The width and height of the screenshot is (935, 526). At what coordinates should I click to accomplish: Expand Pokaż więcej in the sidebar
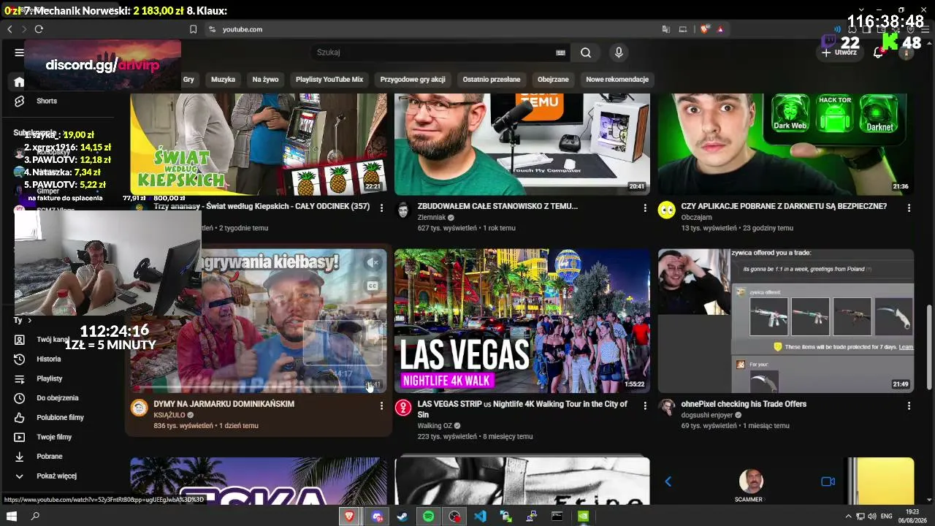pos(56,476)
